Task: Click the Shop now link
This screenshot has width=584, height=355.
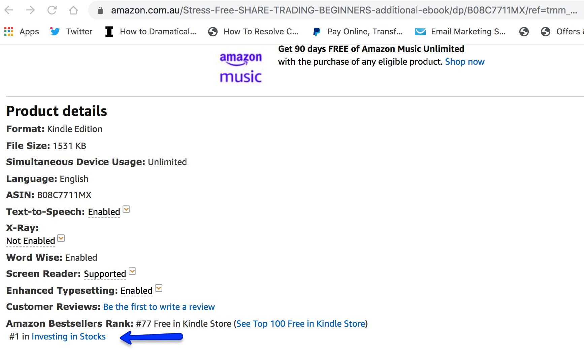Action: [x=465, y=62]
